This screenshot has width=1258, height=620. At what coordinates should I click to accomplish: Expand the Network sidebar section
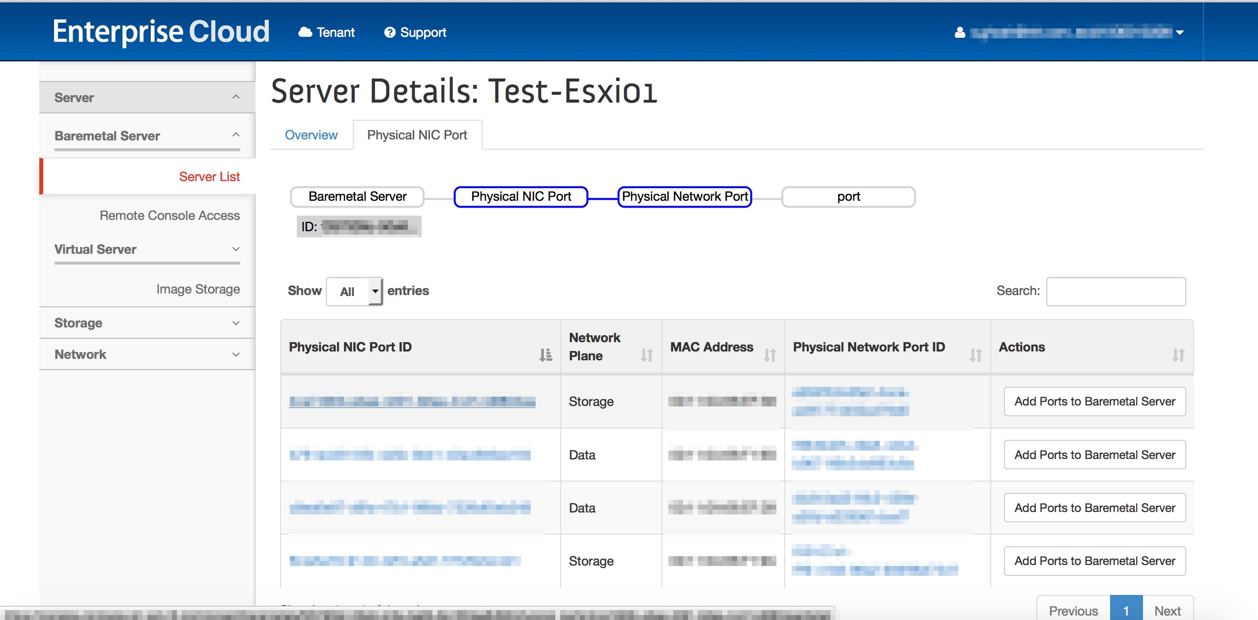coord(236,354)
